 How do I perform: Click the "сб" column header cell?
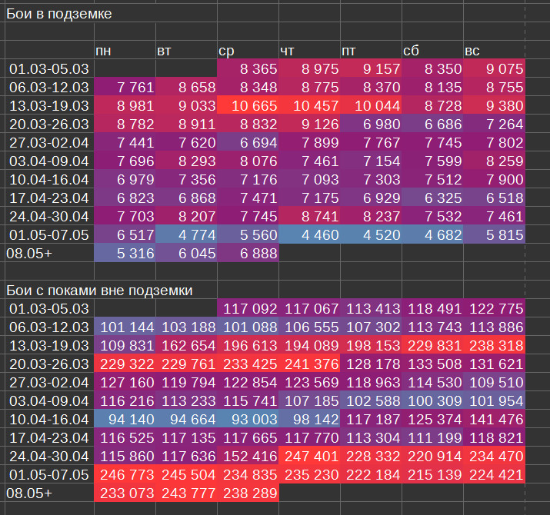(x=432, y=51)
